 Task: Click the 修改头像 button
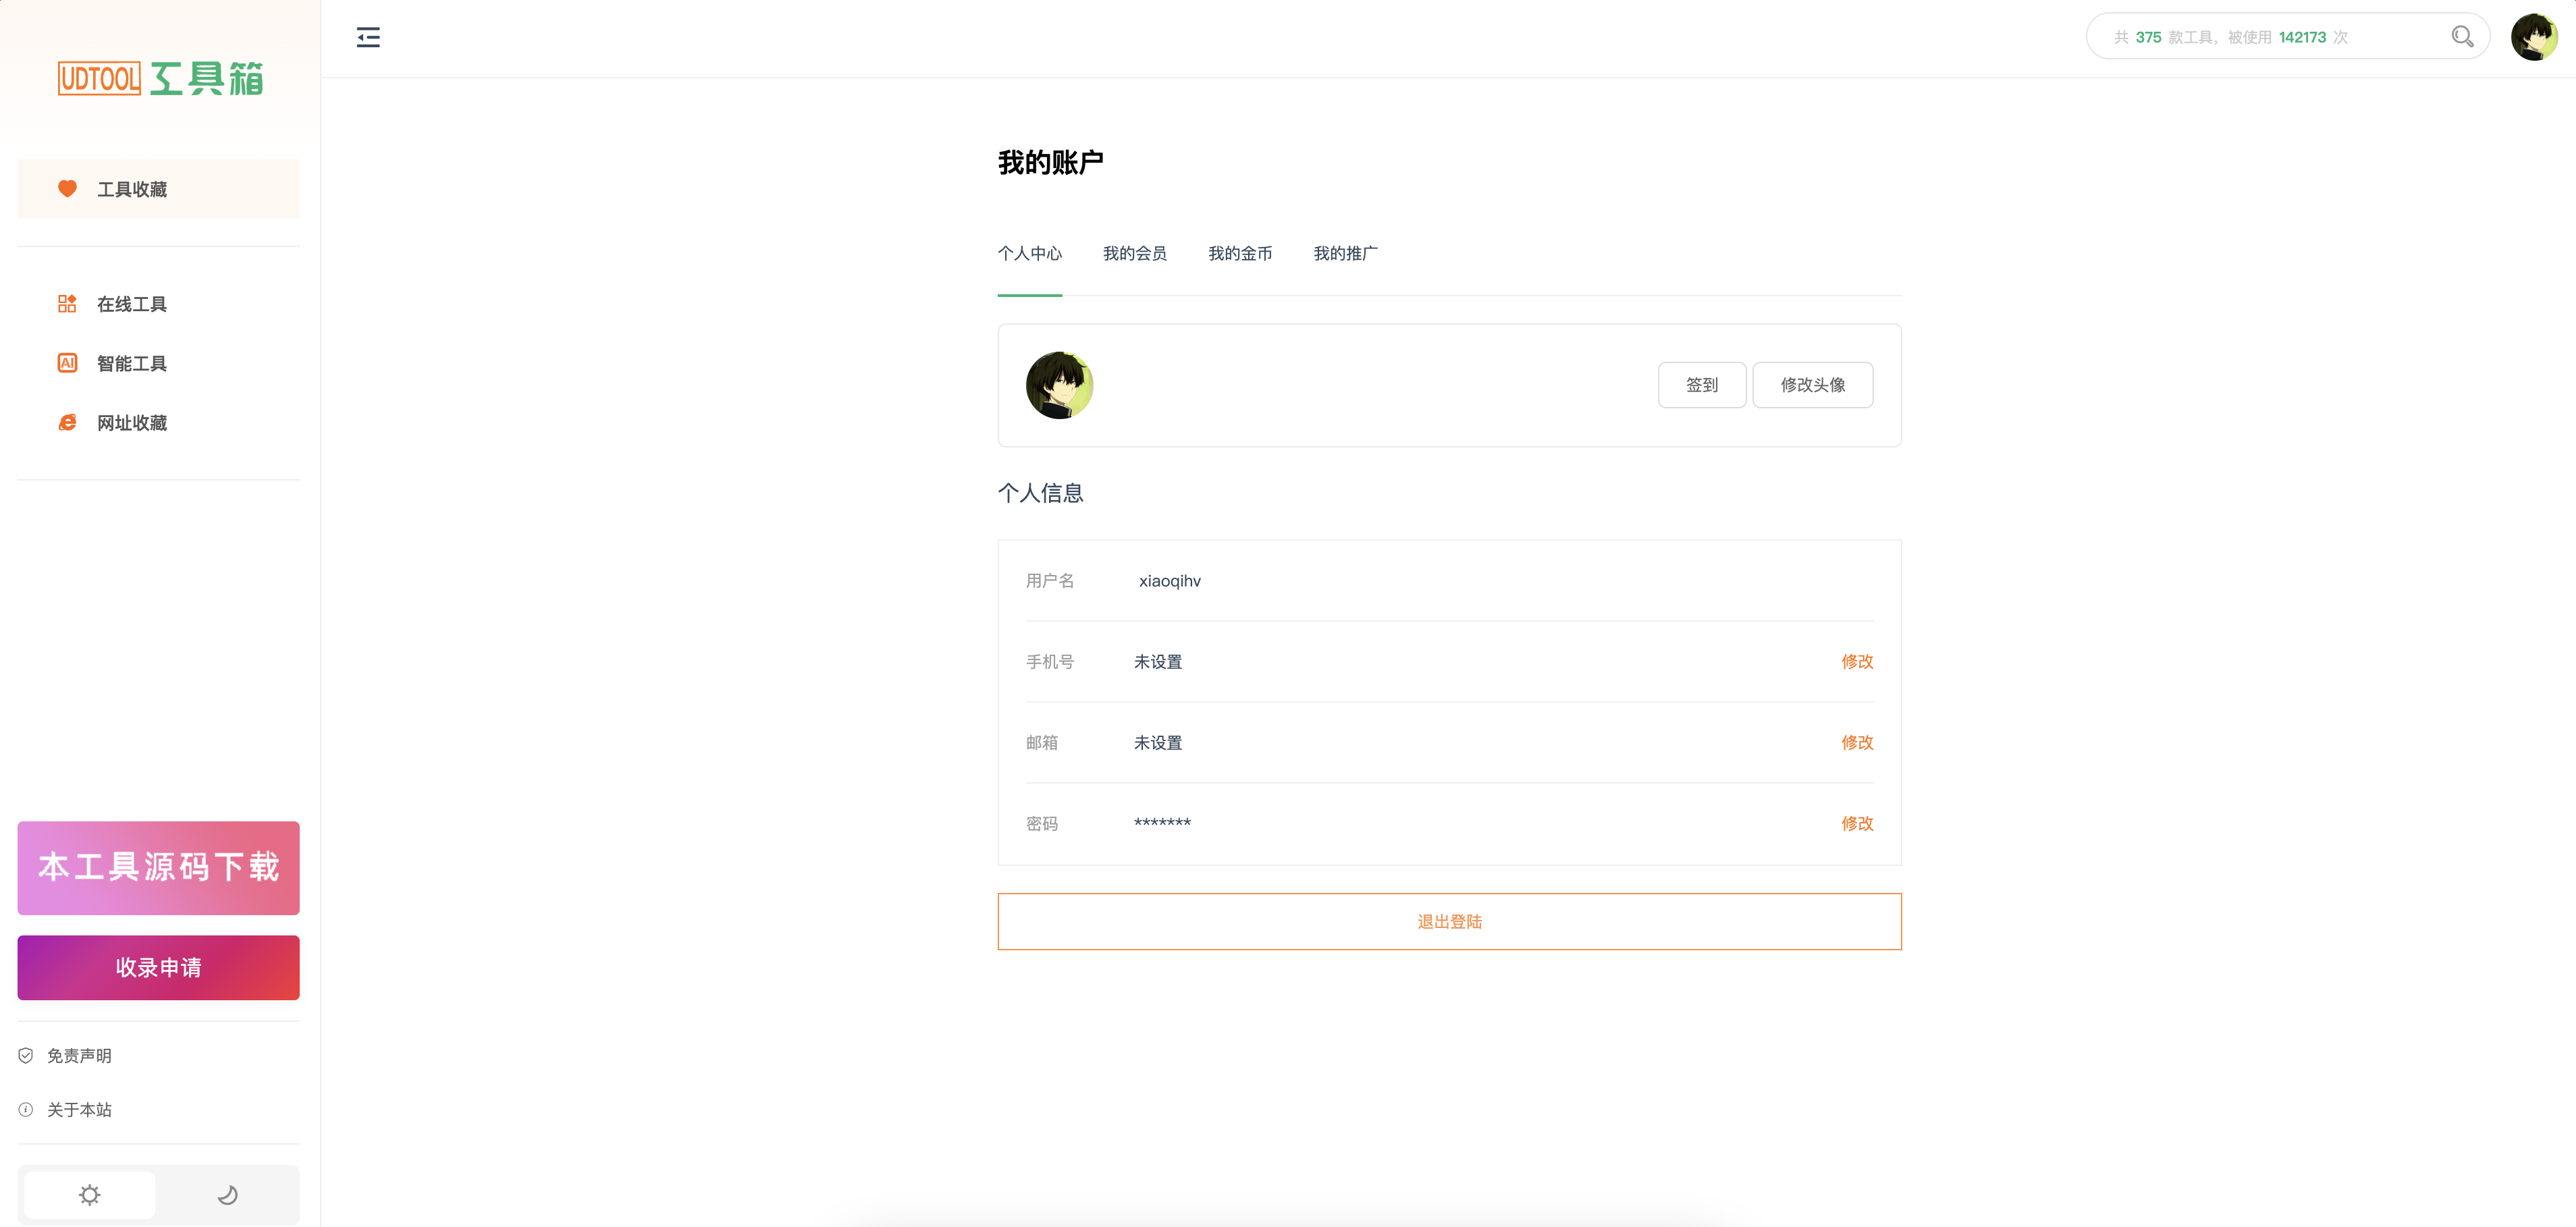[1812, 385]
